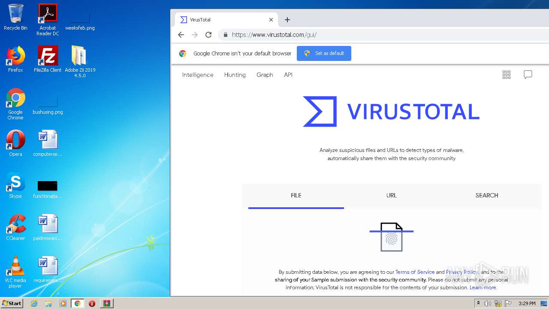This screenshot has height=309, width=549.
Task: Open the volume control in tray
Action: tap(488, 303)
